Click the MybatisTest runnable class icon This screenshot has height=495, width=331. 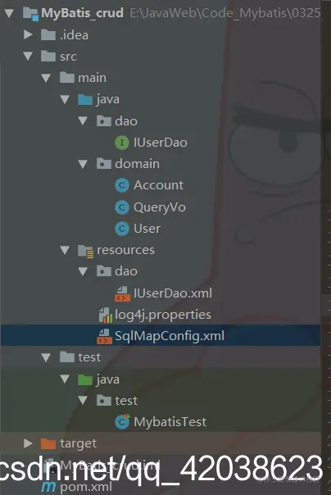(122, 422)
